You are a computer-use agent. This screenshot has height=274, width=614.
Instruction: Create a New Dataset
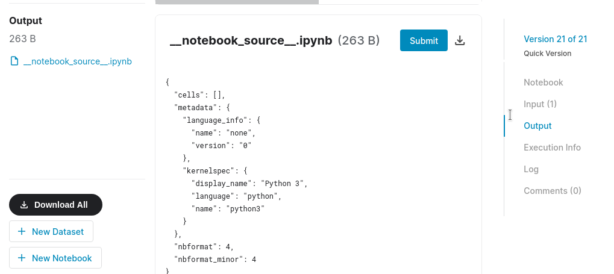click(51, 231)
